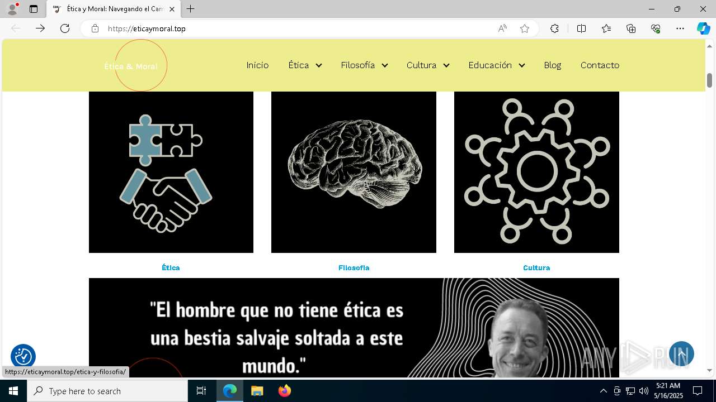Click scrollbar up arrow
Screen dimensions: 716x402
click(709, 46)
